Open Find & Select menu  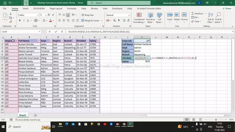(x=218, y=18)
